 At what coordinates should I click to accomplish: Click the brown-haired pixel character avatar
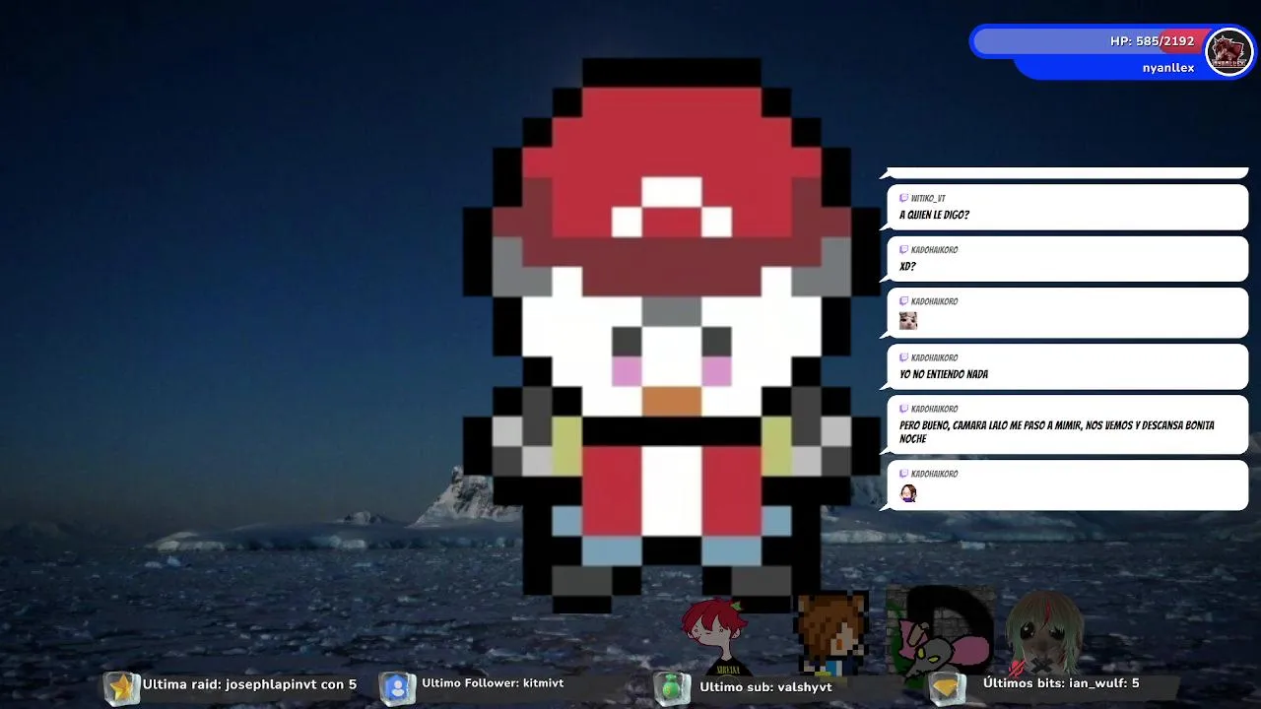pos(833,635)
